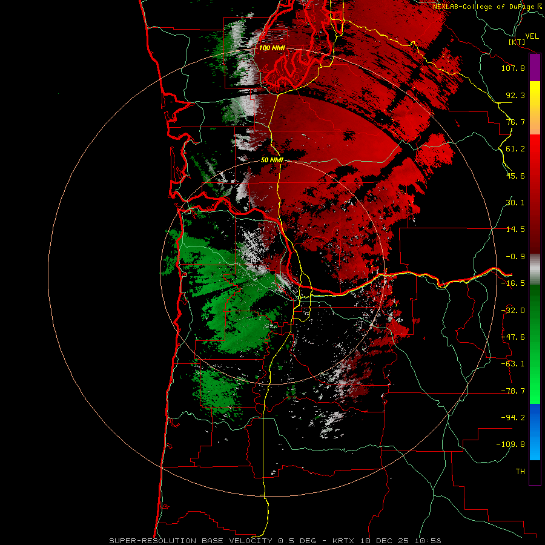
Task: Click the -16.5 legend value
Action: point(513,283)
